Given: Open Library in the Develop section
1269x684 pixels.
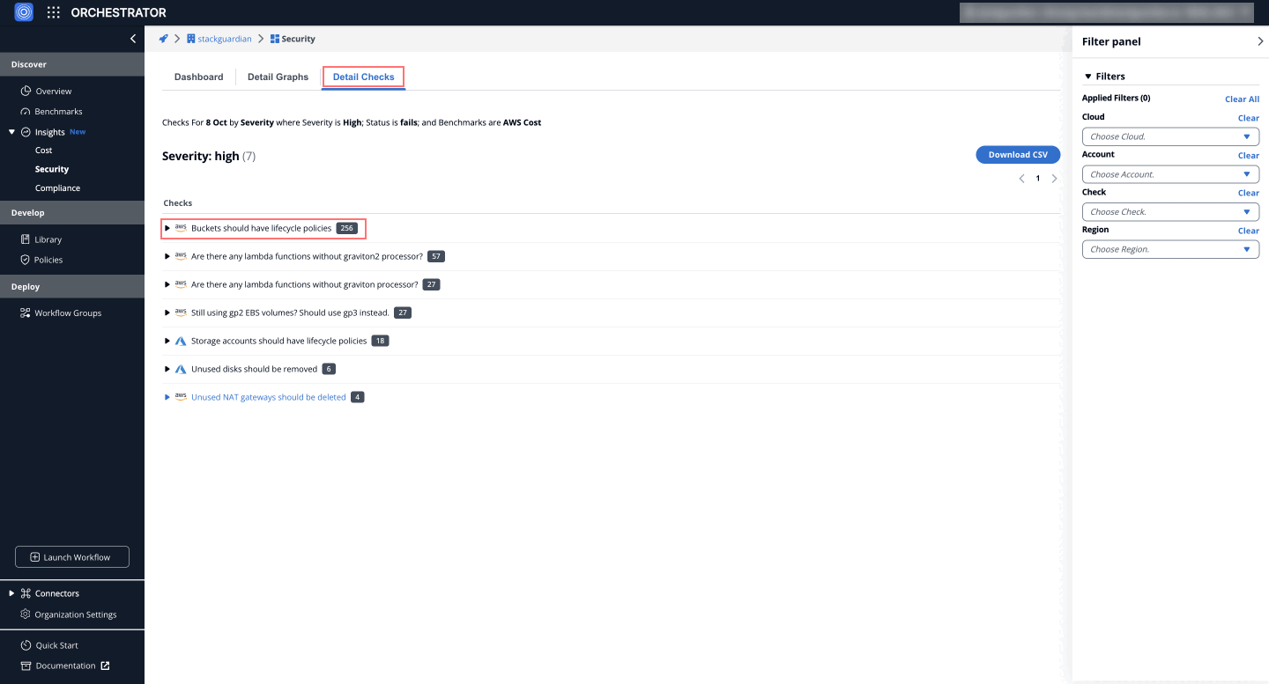Looking at the screenshot, I should tap(48, 239).
